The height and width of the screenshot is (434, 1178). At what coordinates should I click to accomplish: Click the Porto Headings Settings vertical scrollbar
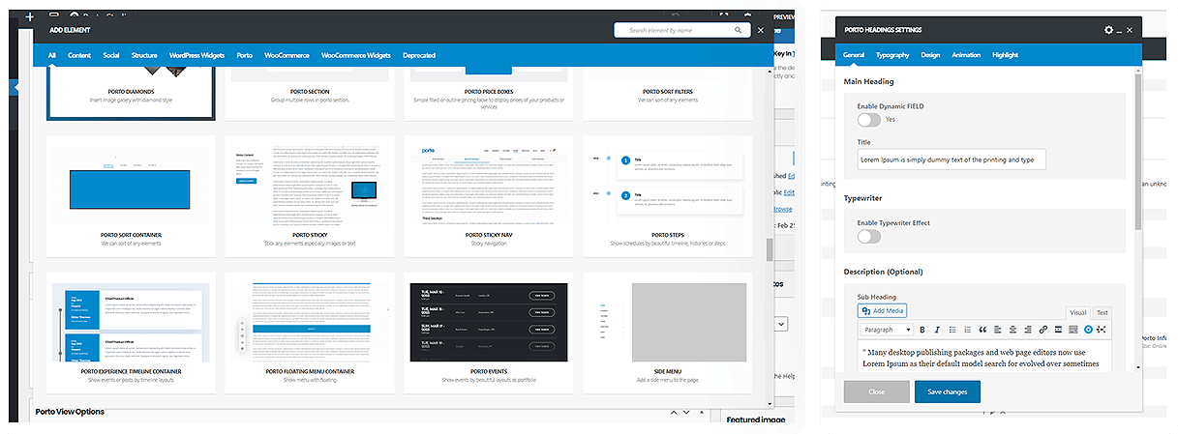(x=1138, y=150)
